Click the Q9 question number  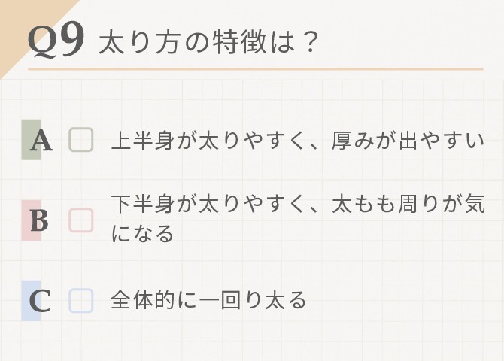click(x=56, y=40)
